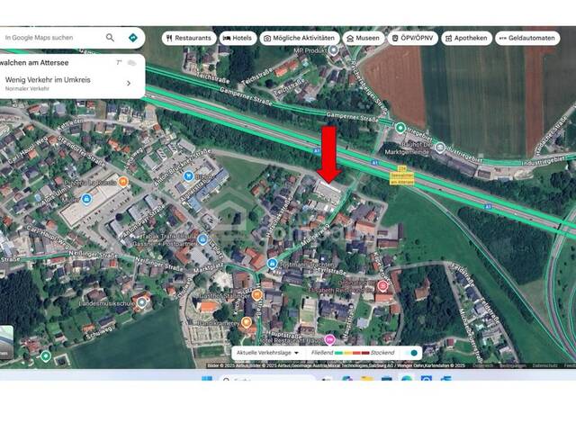
Task: Click the Geldautomaten filter chip
Action: (x=526, y=38)
